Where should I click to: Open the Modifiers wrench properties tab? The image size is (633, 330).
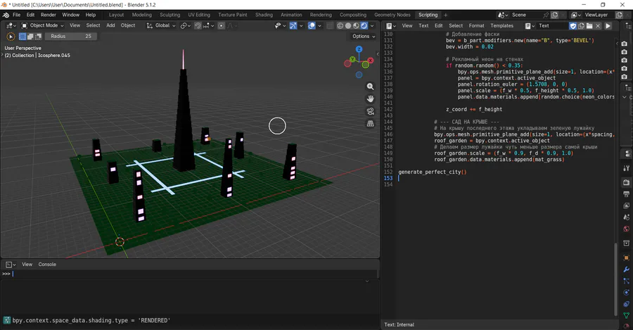(626, 269)
